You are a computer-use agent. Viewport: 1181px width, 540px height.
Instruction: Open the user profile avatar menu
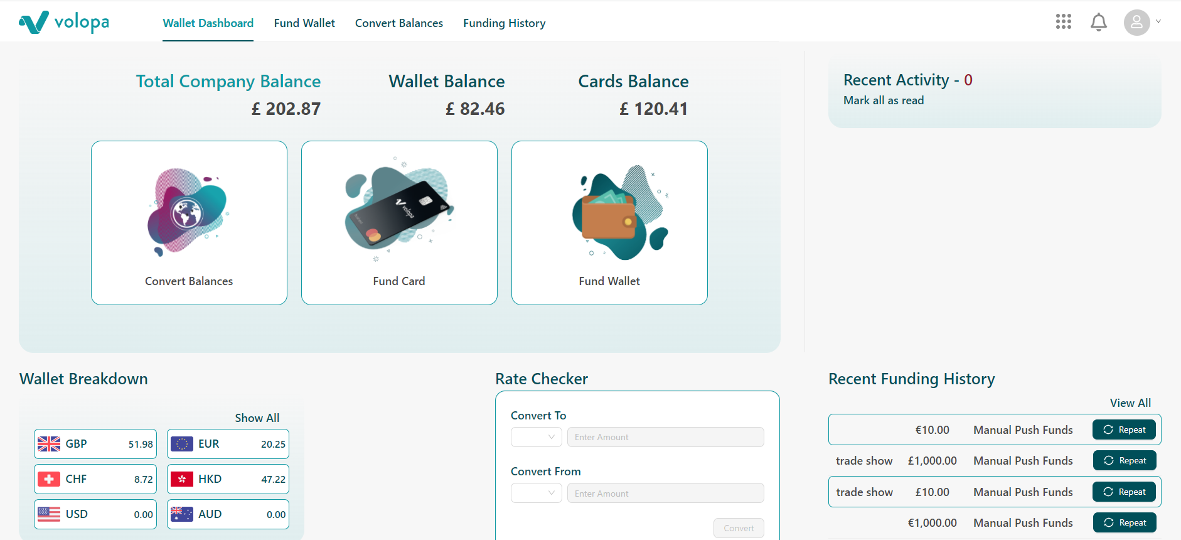click(1137, 23)
